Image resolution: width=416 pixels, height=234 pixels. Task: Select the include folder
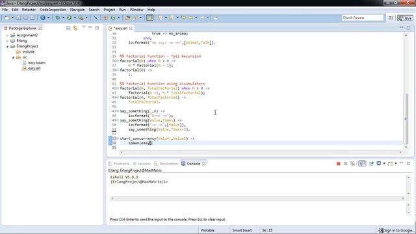(x=28, y=52)
